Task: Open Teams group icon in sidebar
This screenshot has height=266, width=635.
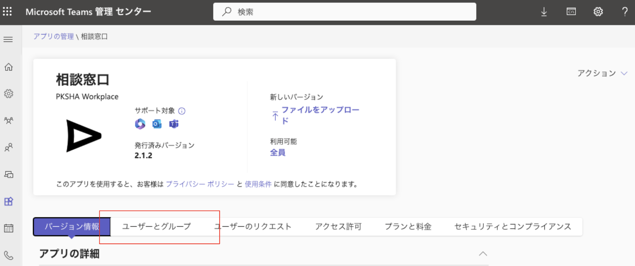Action: 9,120
